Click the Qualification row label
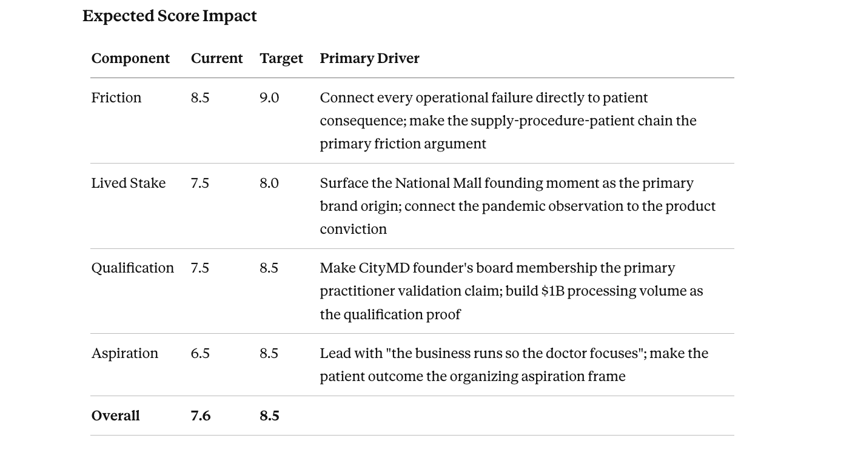 point(133,268)
